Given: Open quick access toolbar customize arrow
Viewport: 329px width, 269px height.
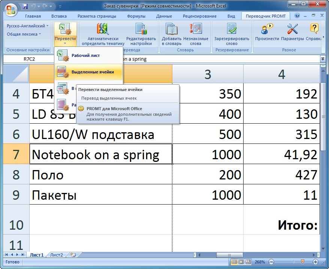Looking at the screenshot, I should point(60,6).
